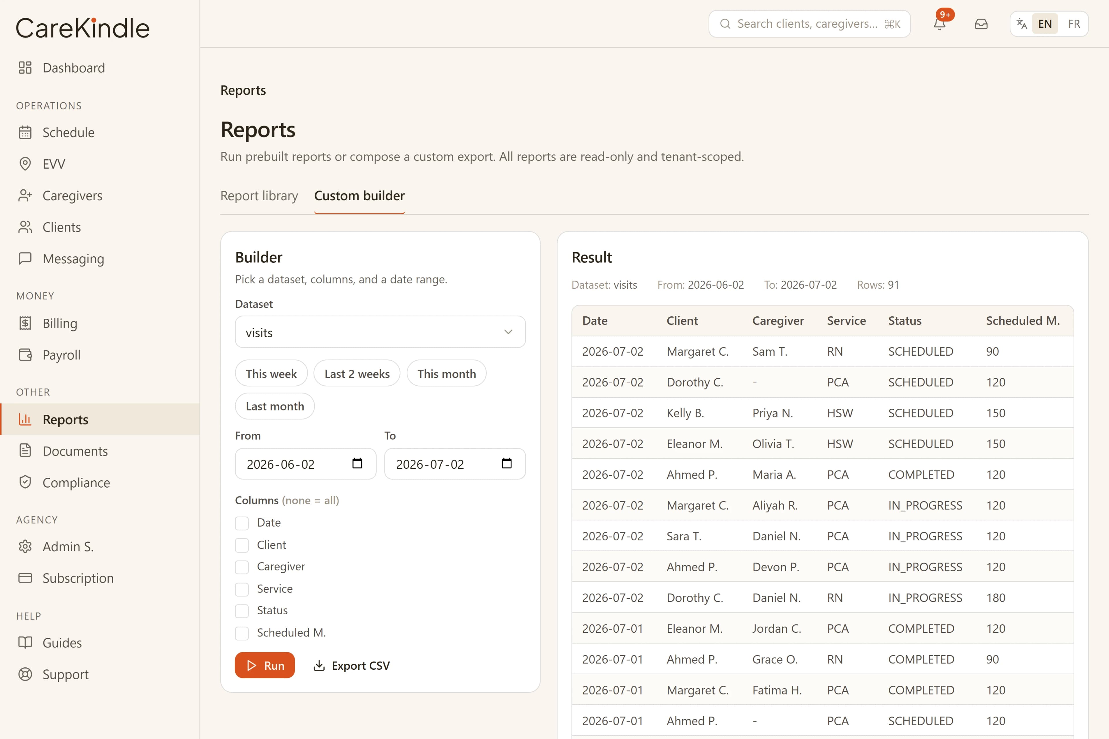Click the 180 scheduled minutes cell

[x=996, y=598]
